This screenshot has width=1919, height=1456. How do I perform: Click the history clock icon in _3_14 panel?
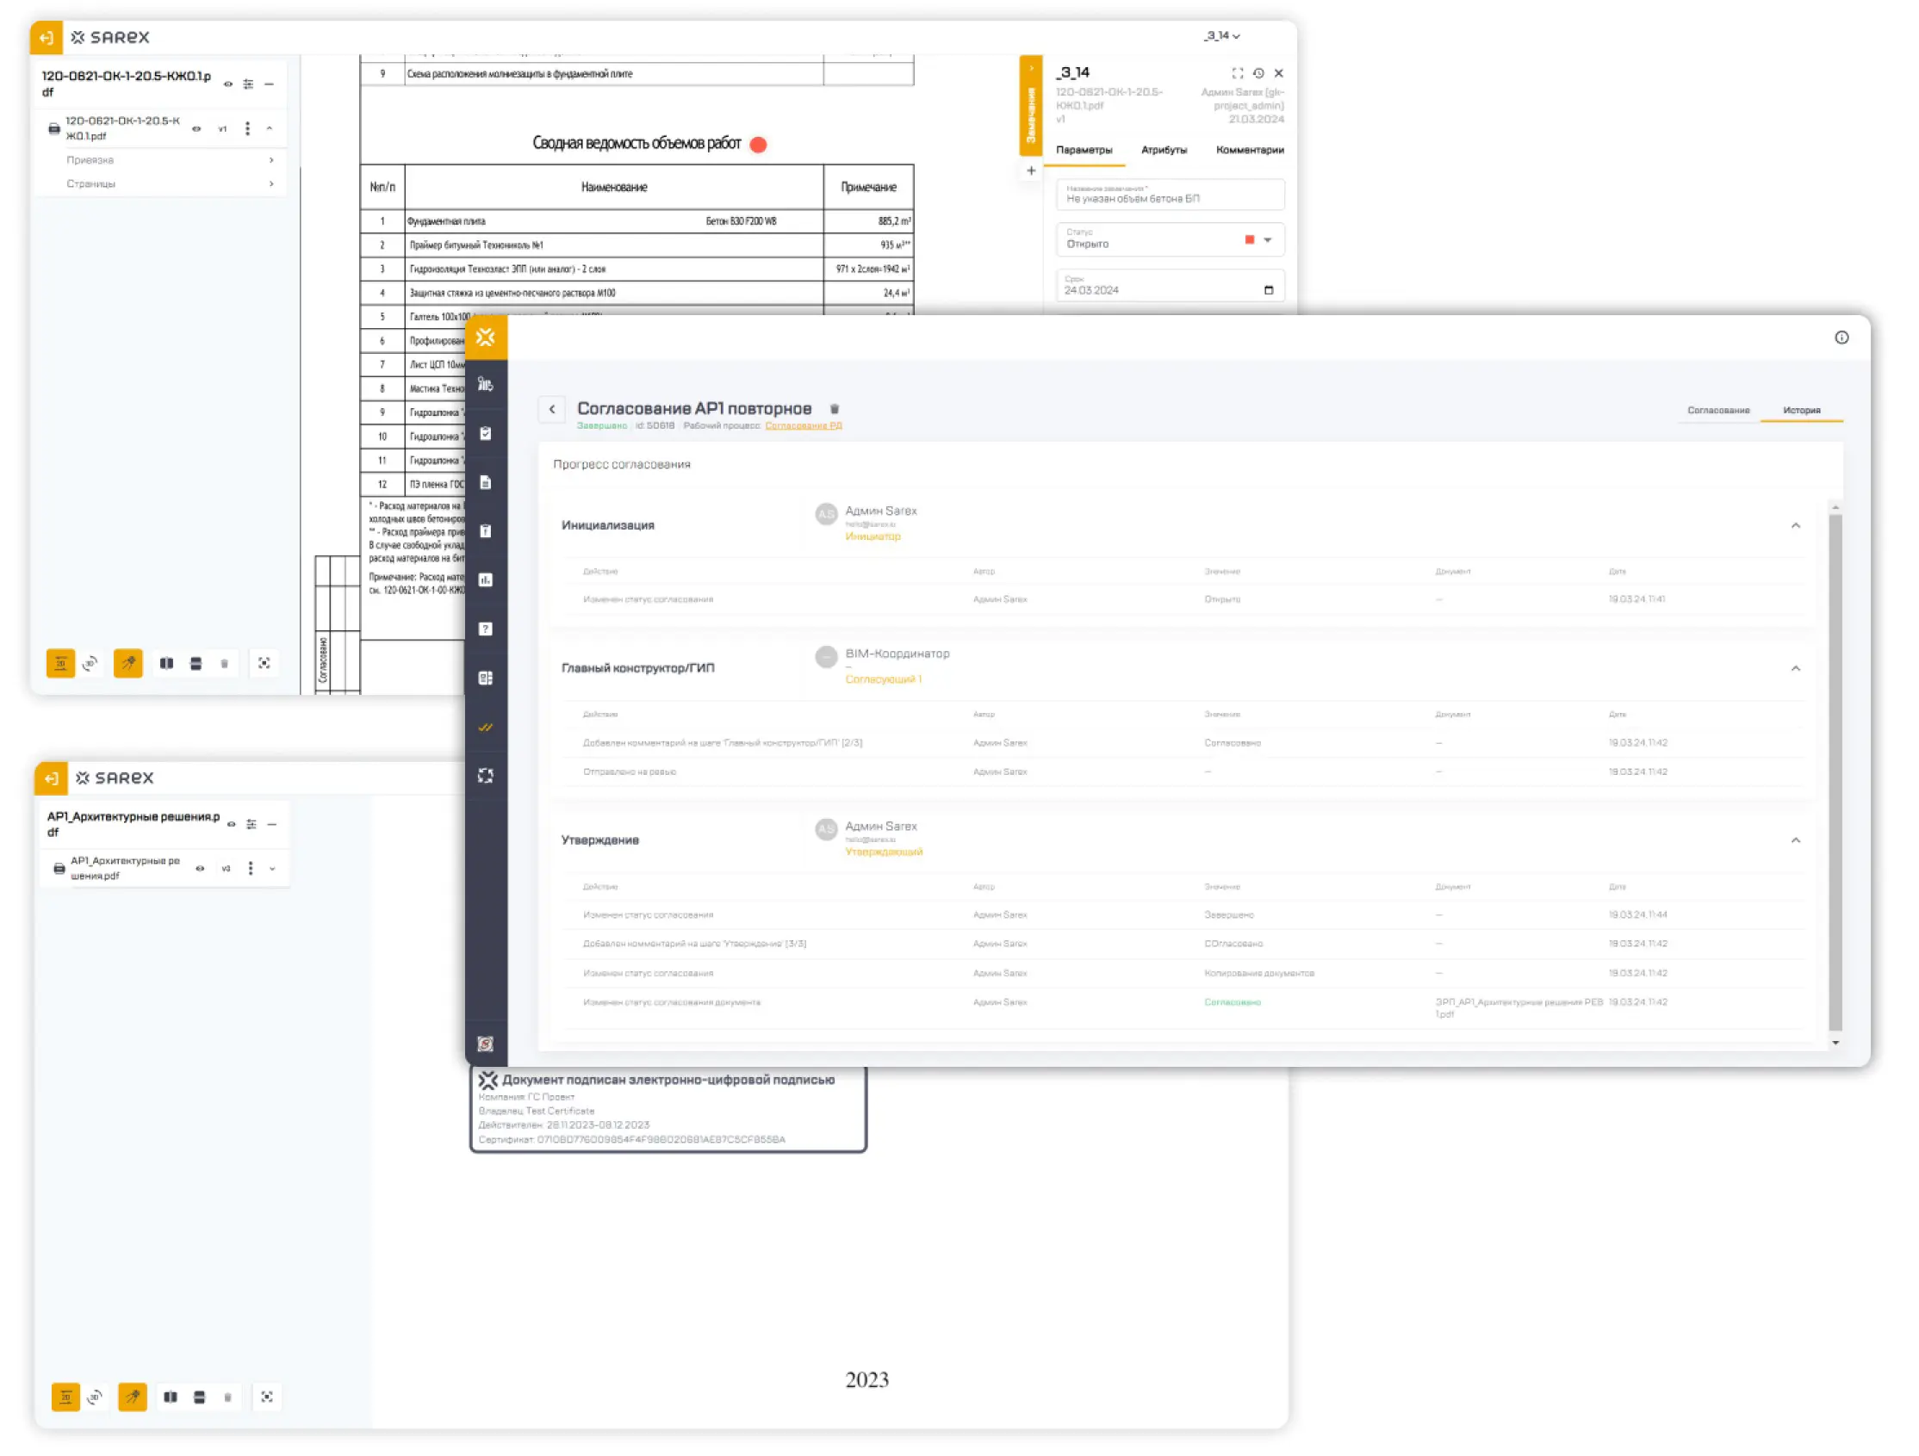[x=1258, y=74]
